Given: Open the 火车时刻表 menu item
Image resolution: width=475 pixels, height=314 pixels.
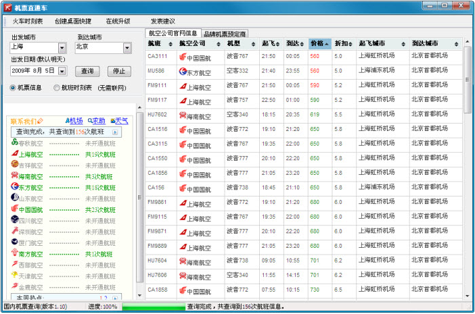Looking at the screenshot, I should pos(28,21).
